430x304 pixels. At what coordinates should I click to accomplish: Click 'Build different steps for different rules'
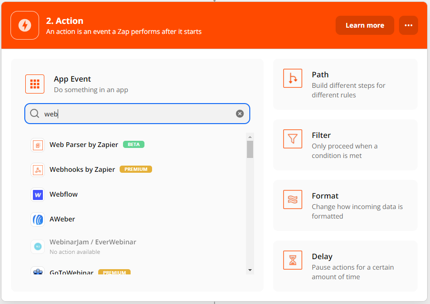[x=348, y=90]
